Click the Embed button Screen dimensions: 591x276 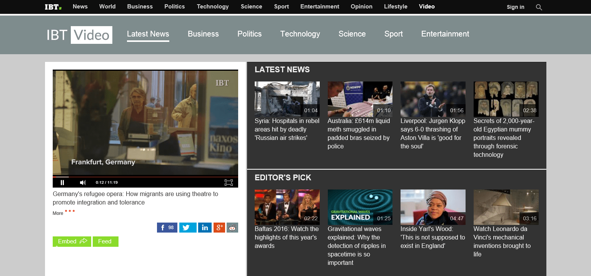click(x=72, y=241)
